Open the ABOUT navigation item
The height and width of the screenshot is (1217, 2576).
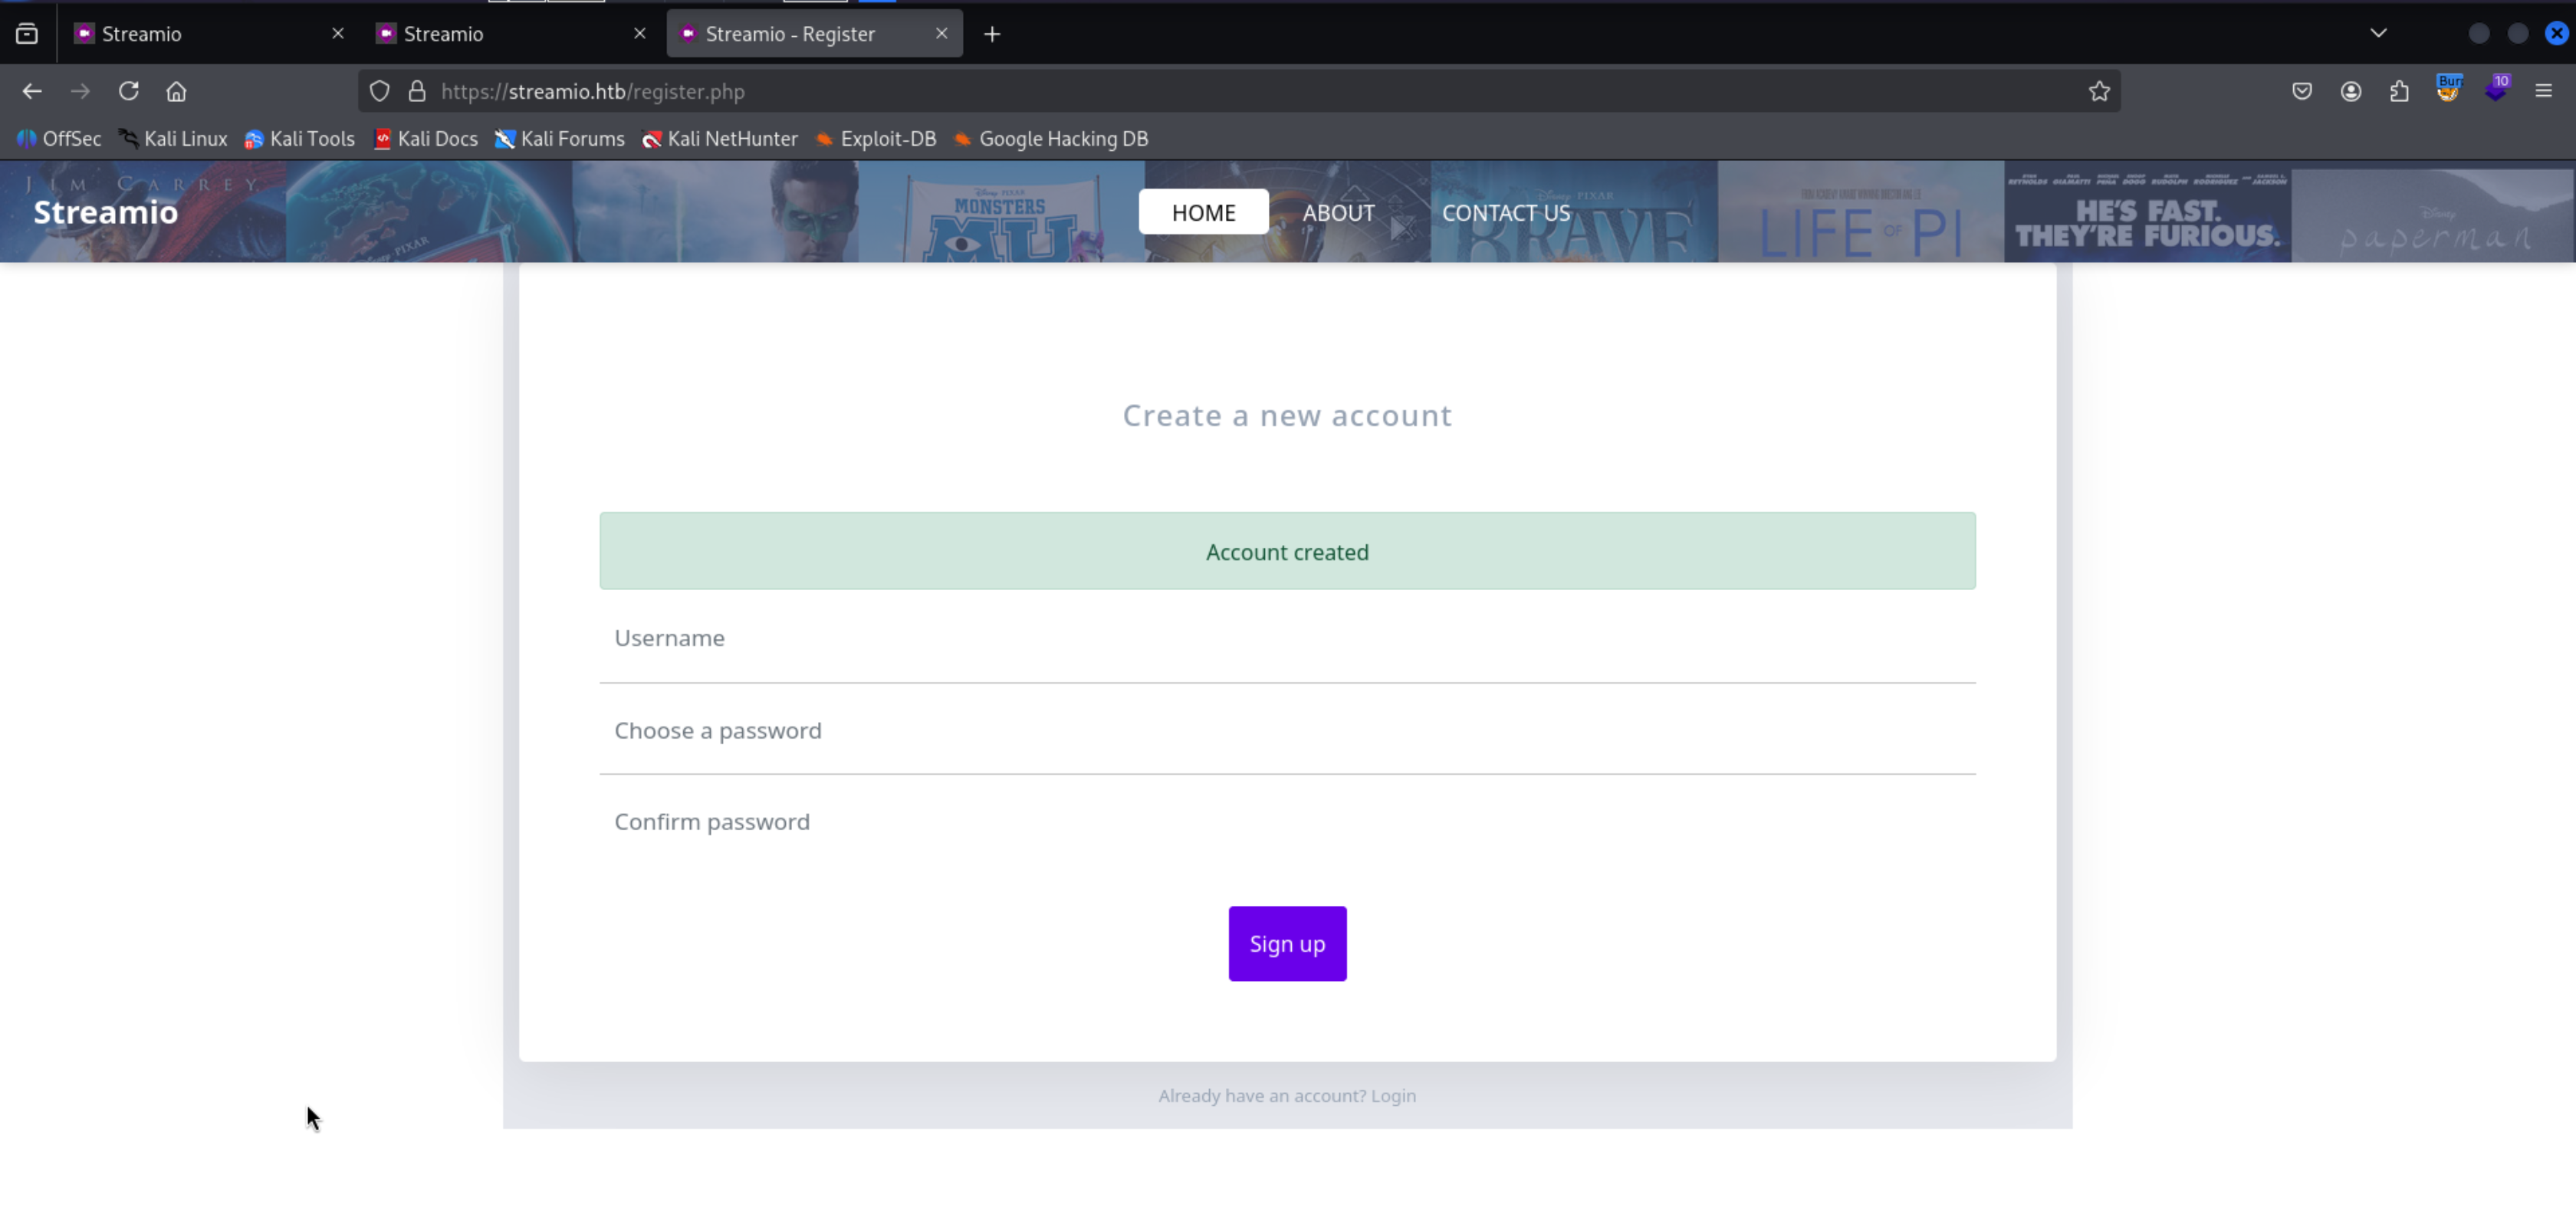[1338, 213]
